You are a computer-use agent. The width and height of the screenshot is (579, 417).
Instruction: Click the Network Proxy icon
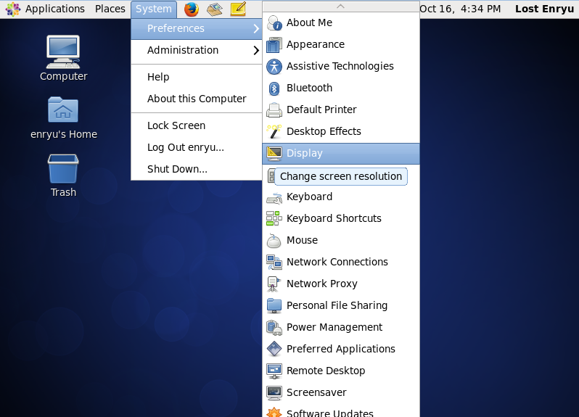pyautogui.click(x=274, y=284)
